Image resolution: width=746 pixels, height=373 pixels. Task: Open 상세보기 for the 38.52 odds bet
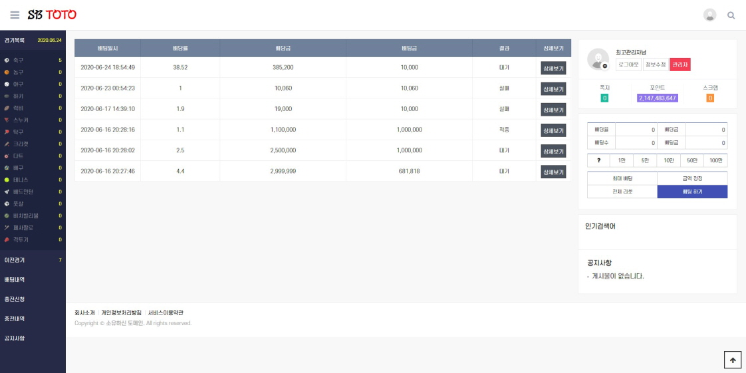click(x=553, y=68)
